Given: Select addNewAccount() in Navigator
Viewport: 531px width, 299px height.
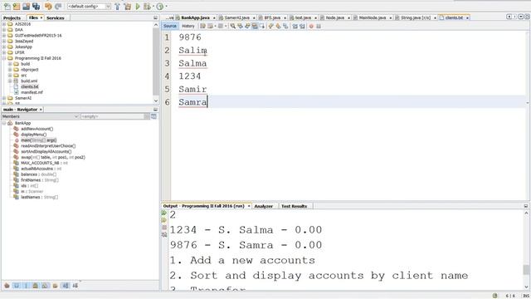Looking at the screenshot, I should [37, 129].
